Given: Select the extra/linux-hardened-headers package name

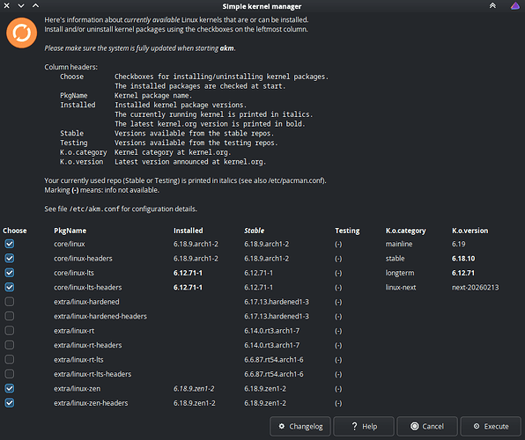Looking at the screenshot, I should tap(100, 316).
